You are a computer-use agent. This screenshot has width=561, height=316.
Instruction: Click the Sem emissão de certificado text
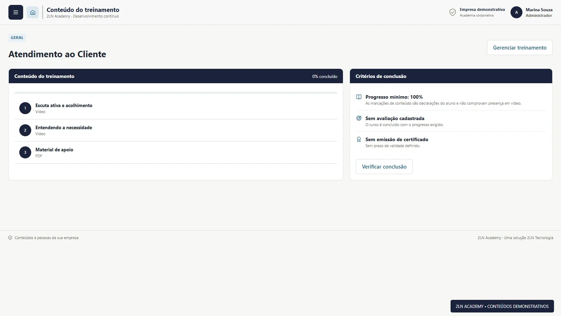(397, 139)
